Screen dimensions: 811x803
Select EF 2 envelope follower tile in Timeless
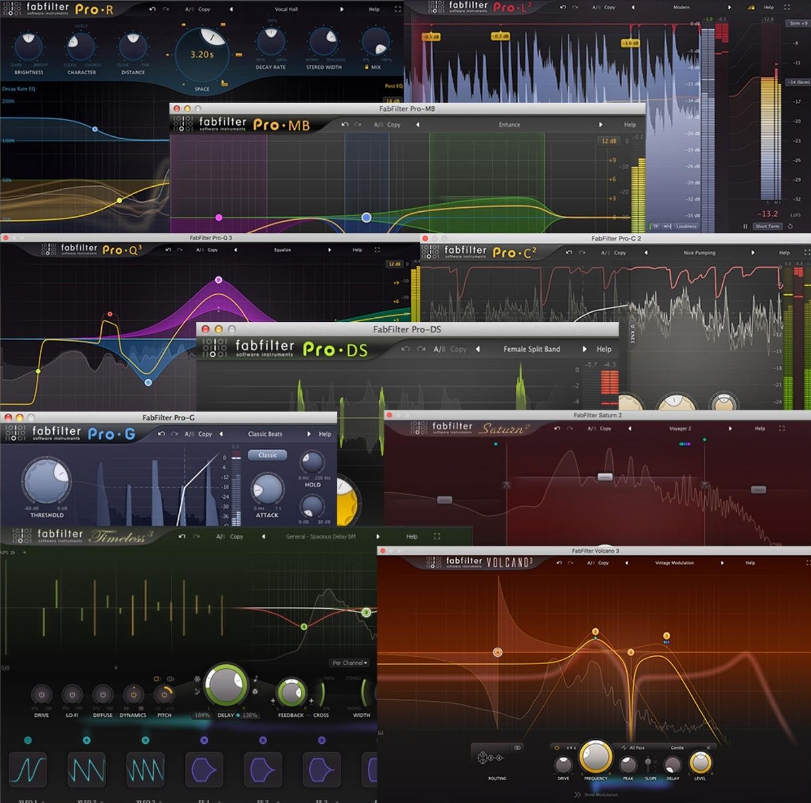(263, 769)
